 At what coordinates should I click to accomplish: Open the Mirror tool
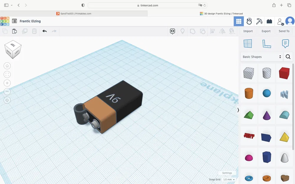222,31
